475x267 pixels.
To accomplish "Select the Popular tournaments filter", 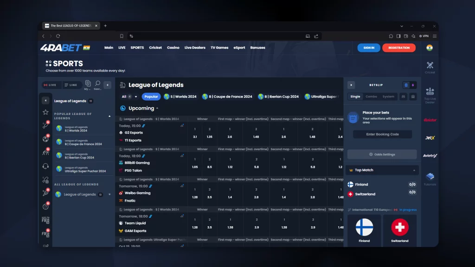I will pyautogui.click(x=151, y=96).
